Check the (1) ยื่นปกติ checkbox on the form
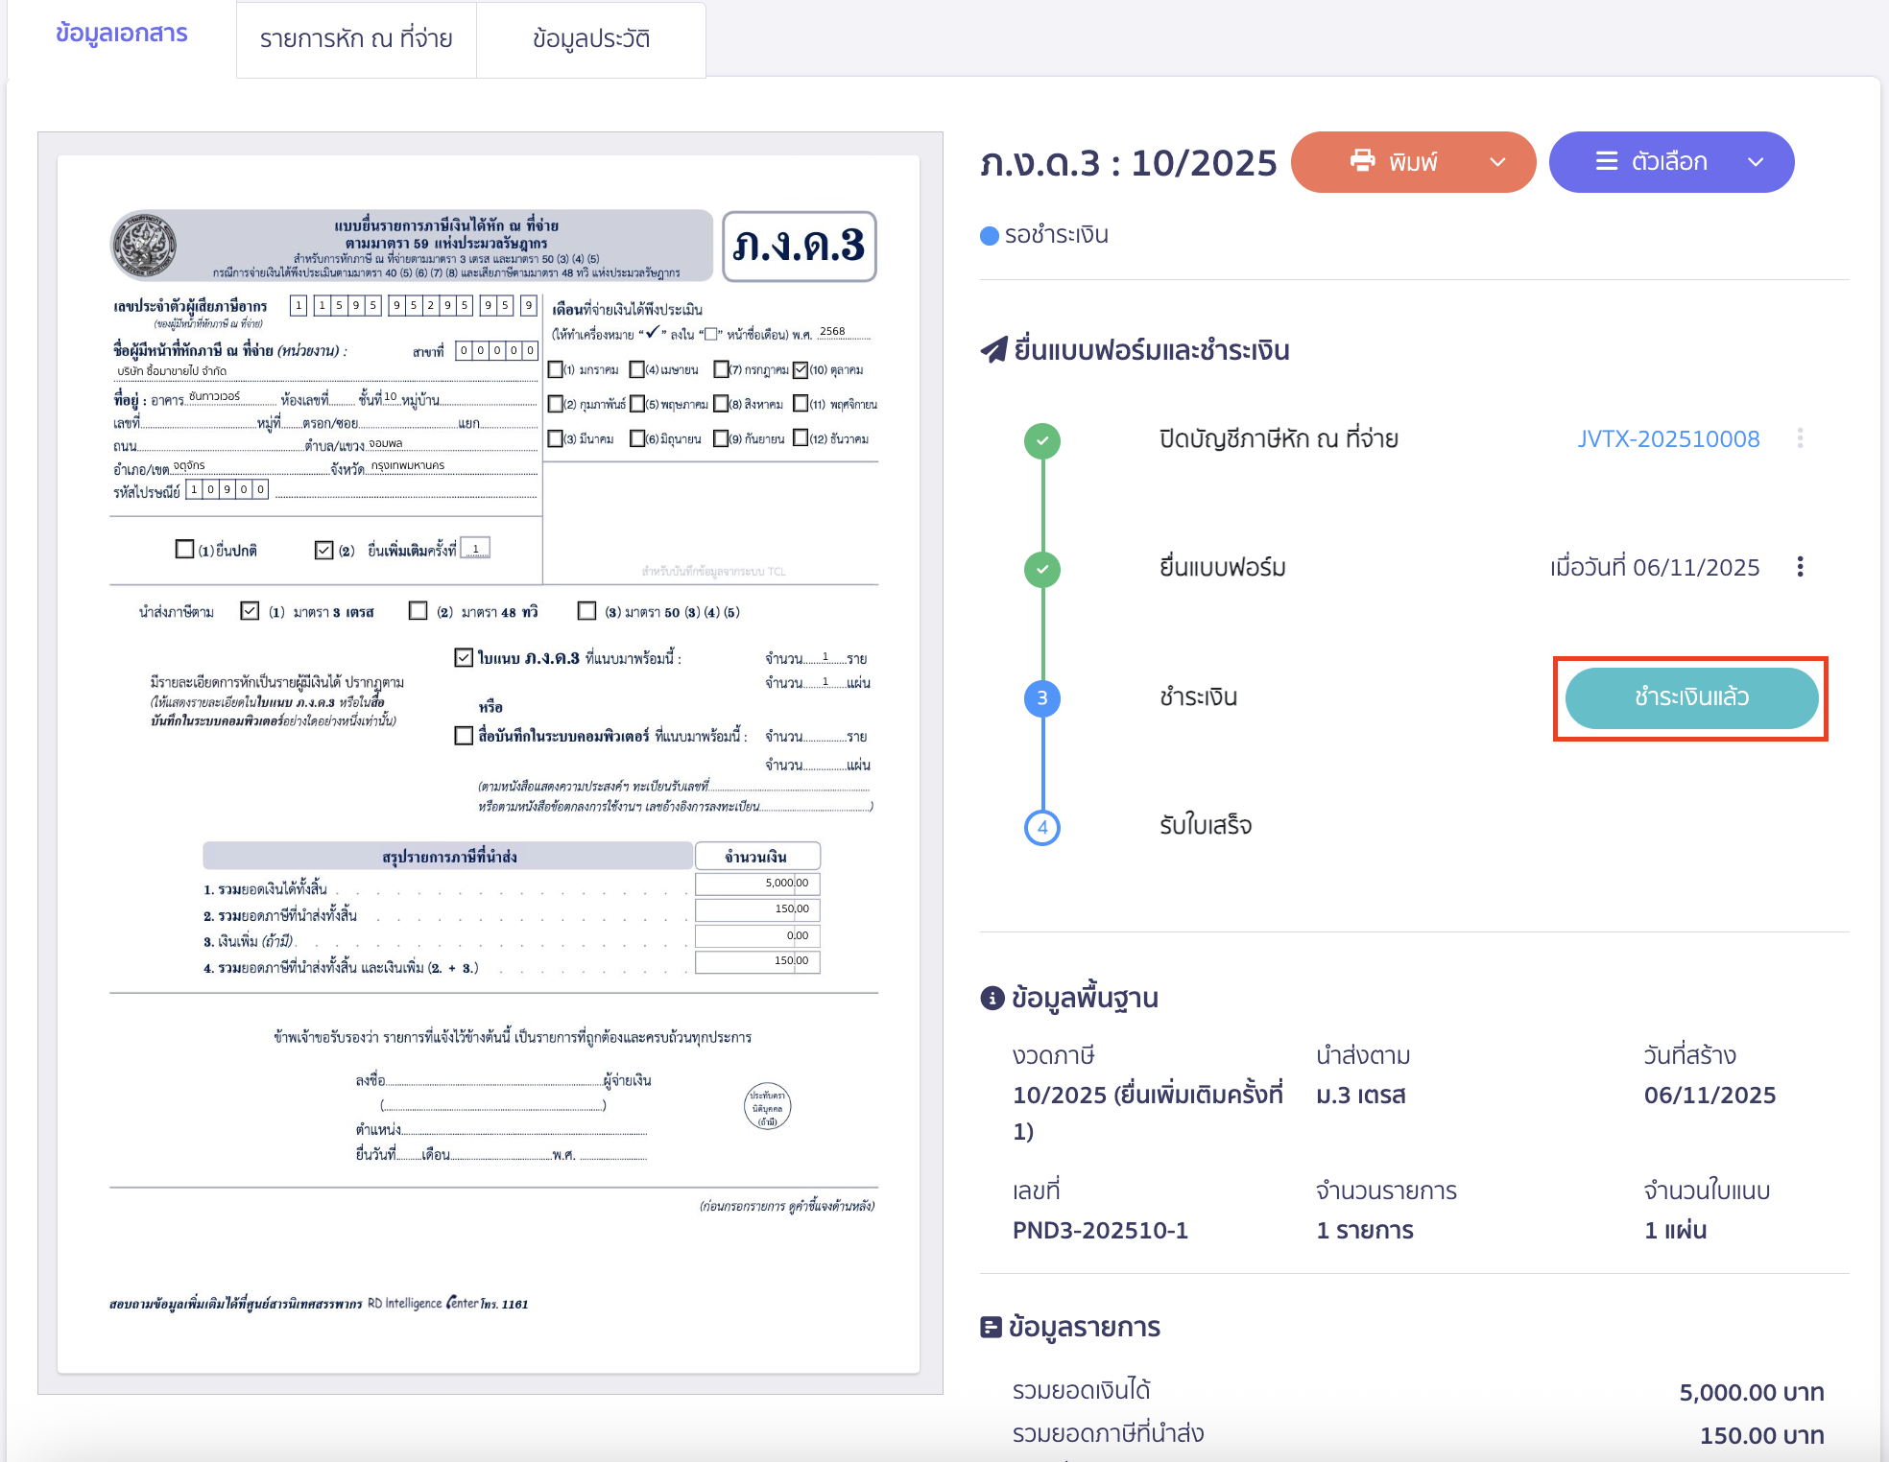1889x1462 pixels. pos(184,549)
